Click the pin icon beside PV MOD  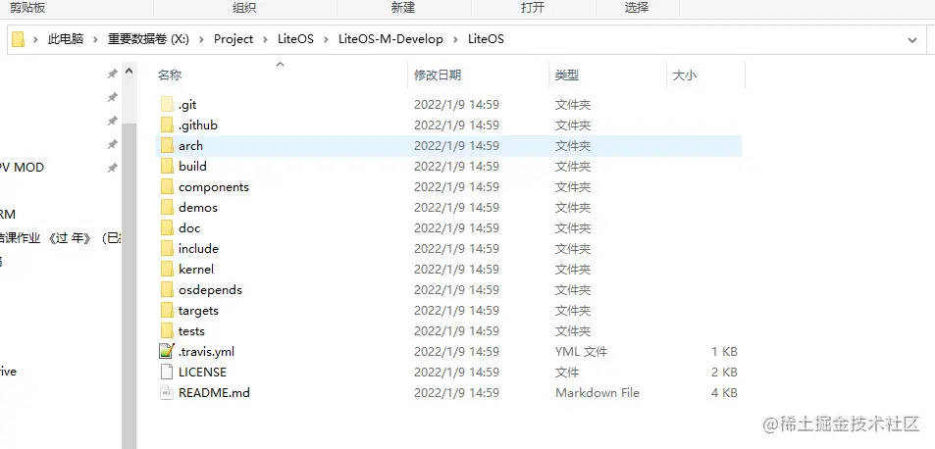point(112,168)
